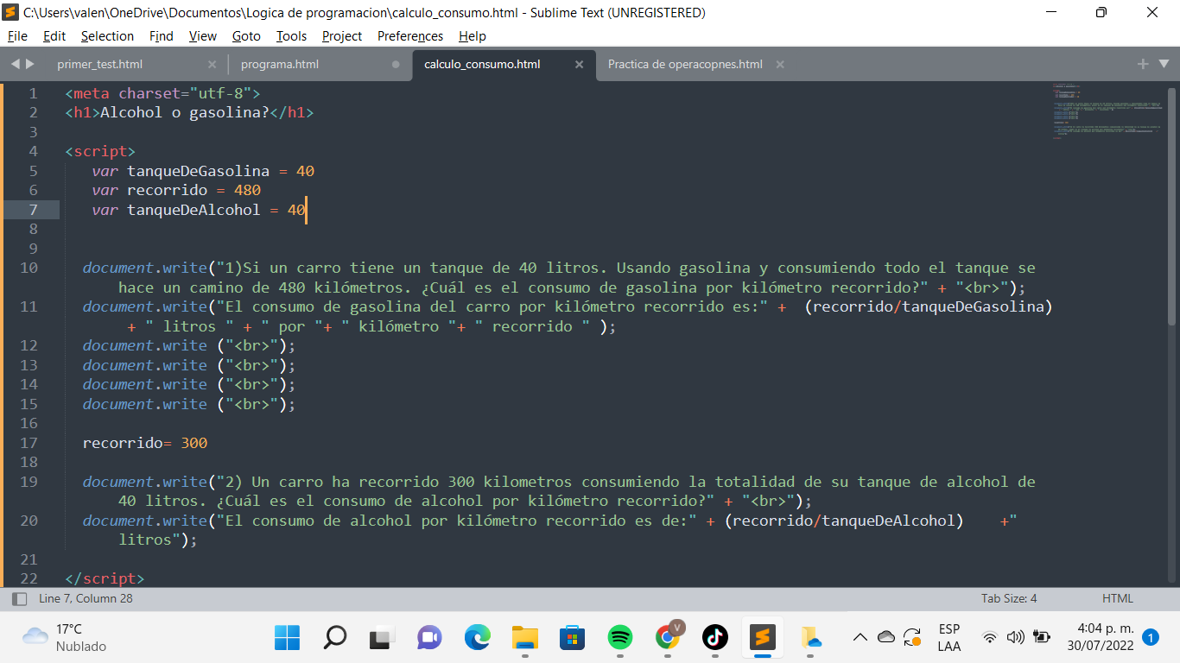Switch to Practica de operacopnes.html tab
The width and height of the screenshot is (1180, 663).
pyautogui.click(x=685, y=64)
